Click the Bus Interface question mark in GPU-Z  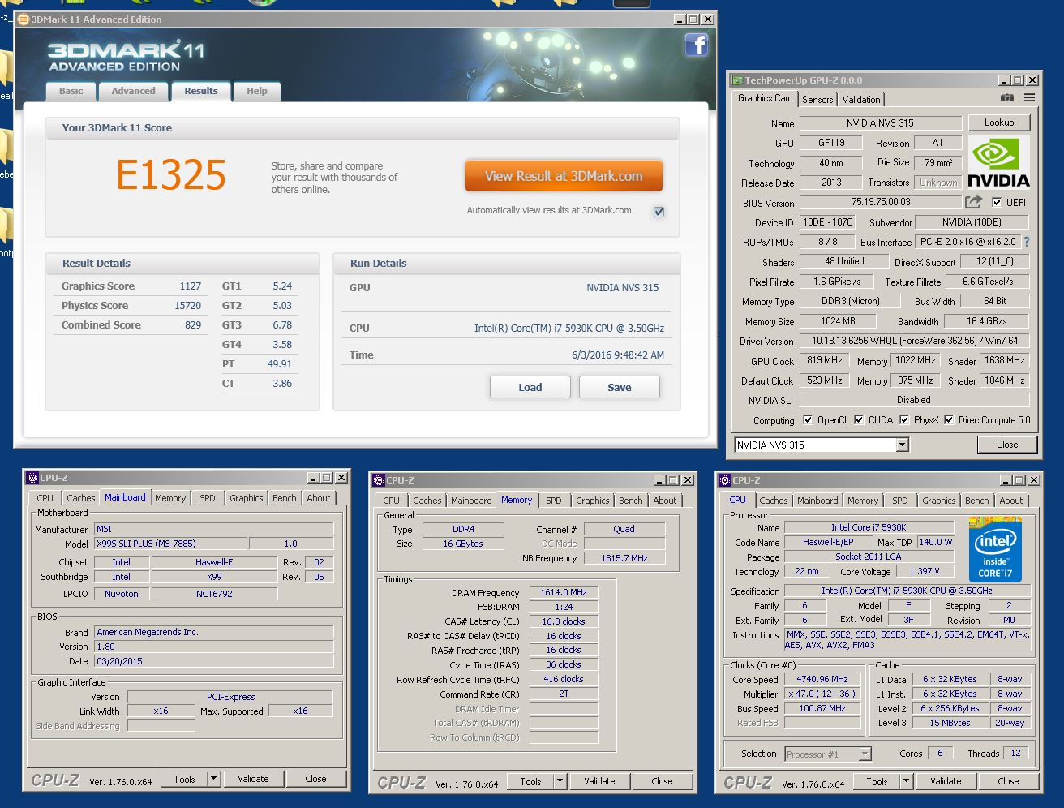pyautogui.click(x=1027, y=242)
